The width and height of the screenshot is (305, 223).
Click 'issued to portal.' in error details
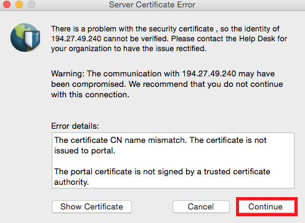click(84, 151)
